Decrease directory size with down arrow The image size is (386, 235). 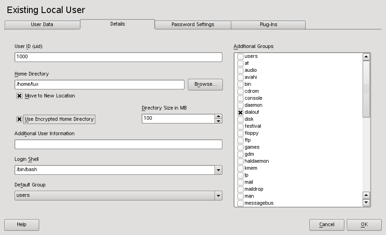point(218,121)
